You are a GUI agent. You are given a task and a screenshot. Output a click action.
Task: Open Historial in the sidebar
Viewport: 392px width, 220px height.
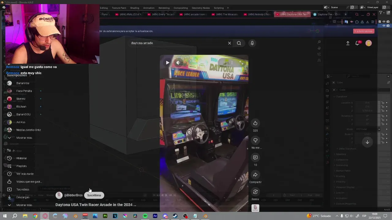21,158
